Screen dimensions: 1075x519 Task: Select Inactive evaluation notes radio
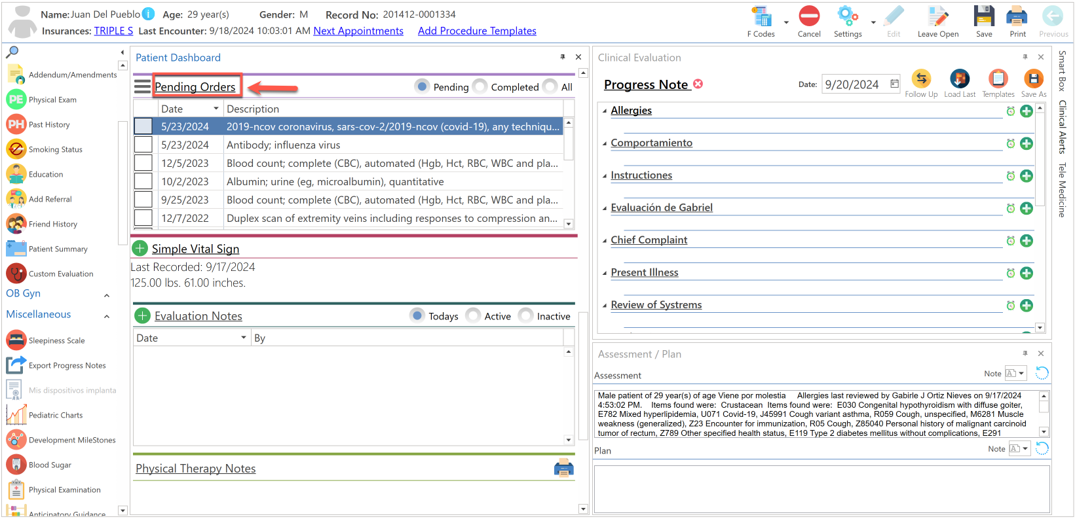click(526, 315)
